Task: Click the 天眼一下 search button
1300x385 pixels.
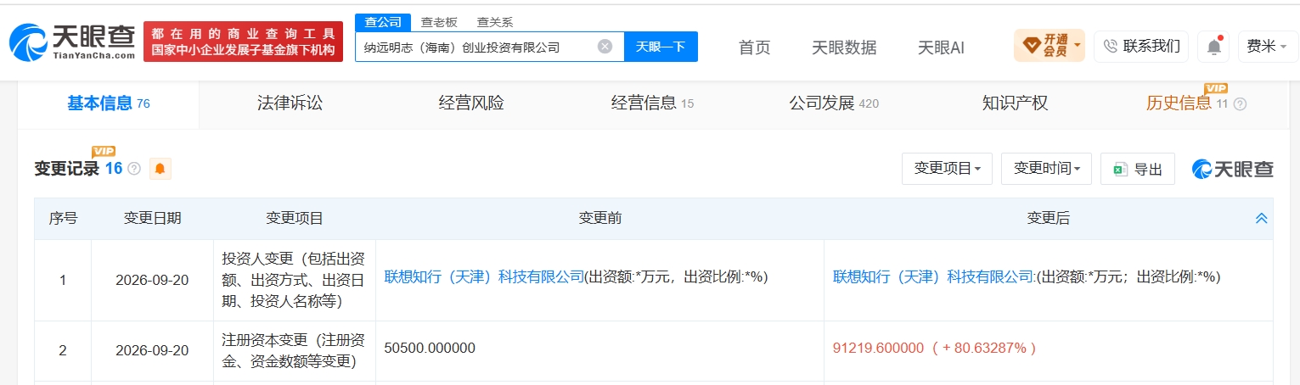Action: [x=661, y=47]
